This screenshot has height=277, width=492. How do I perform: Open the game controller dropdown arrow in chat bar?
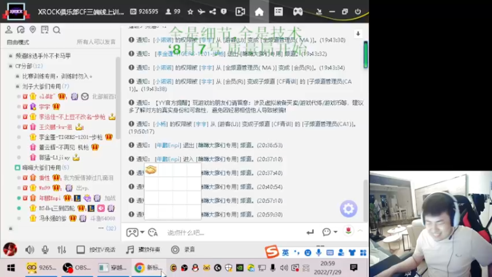click(142, 232)
